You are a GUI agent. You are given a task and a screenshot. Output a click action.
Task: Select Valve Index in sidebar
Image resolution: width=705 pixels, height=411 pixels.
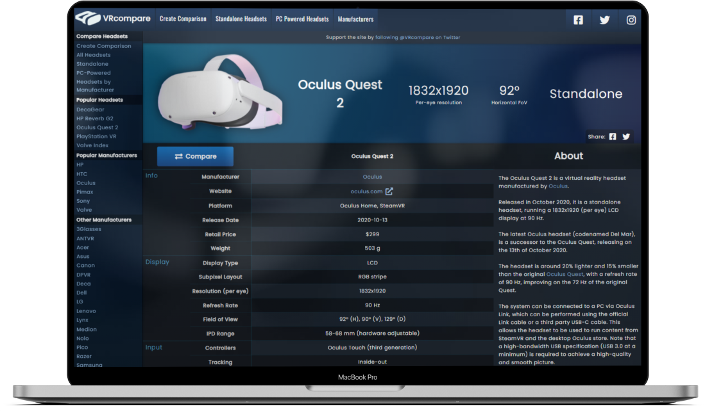click(x=92, y=145)
